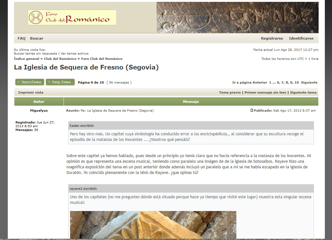Go to Registrarse page
332x240 pixels.
point(272,38)
